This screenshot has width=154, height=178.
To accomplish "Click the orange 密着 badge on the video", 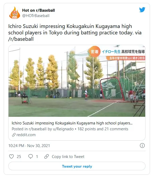I will (95, 51).
